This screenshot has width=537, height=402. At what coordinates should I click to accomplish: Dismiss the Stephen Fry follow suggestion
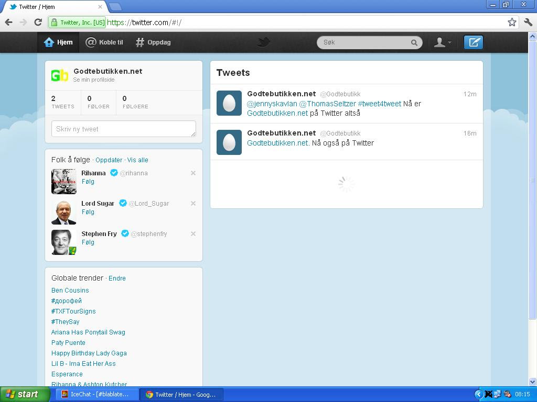[x=193, y=234]
